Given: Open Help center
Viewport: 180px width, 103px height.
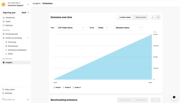Looking at the screenshot, I should pyautogui.click(x=10, y=90).
